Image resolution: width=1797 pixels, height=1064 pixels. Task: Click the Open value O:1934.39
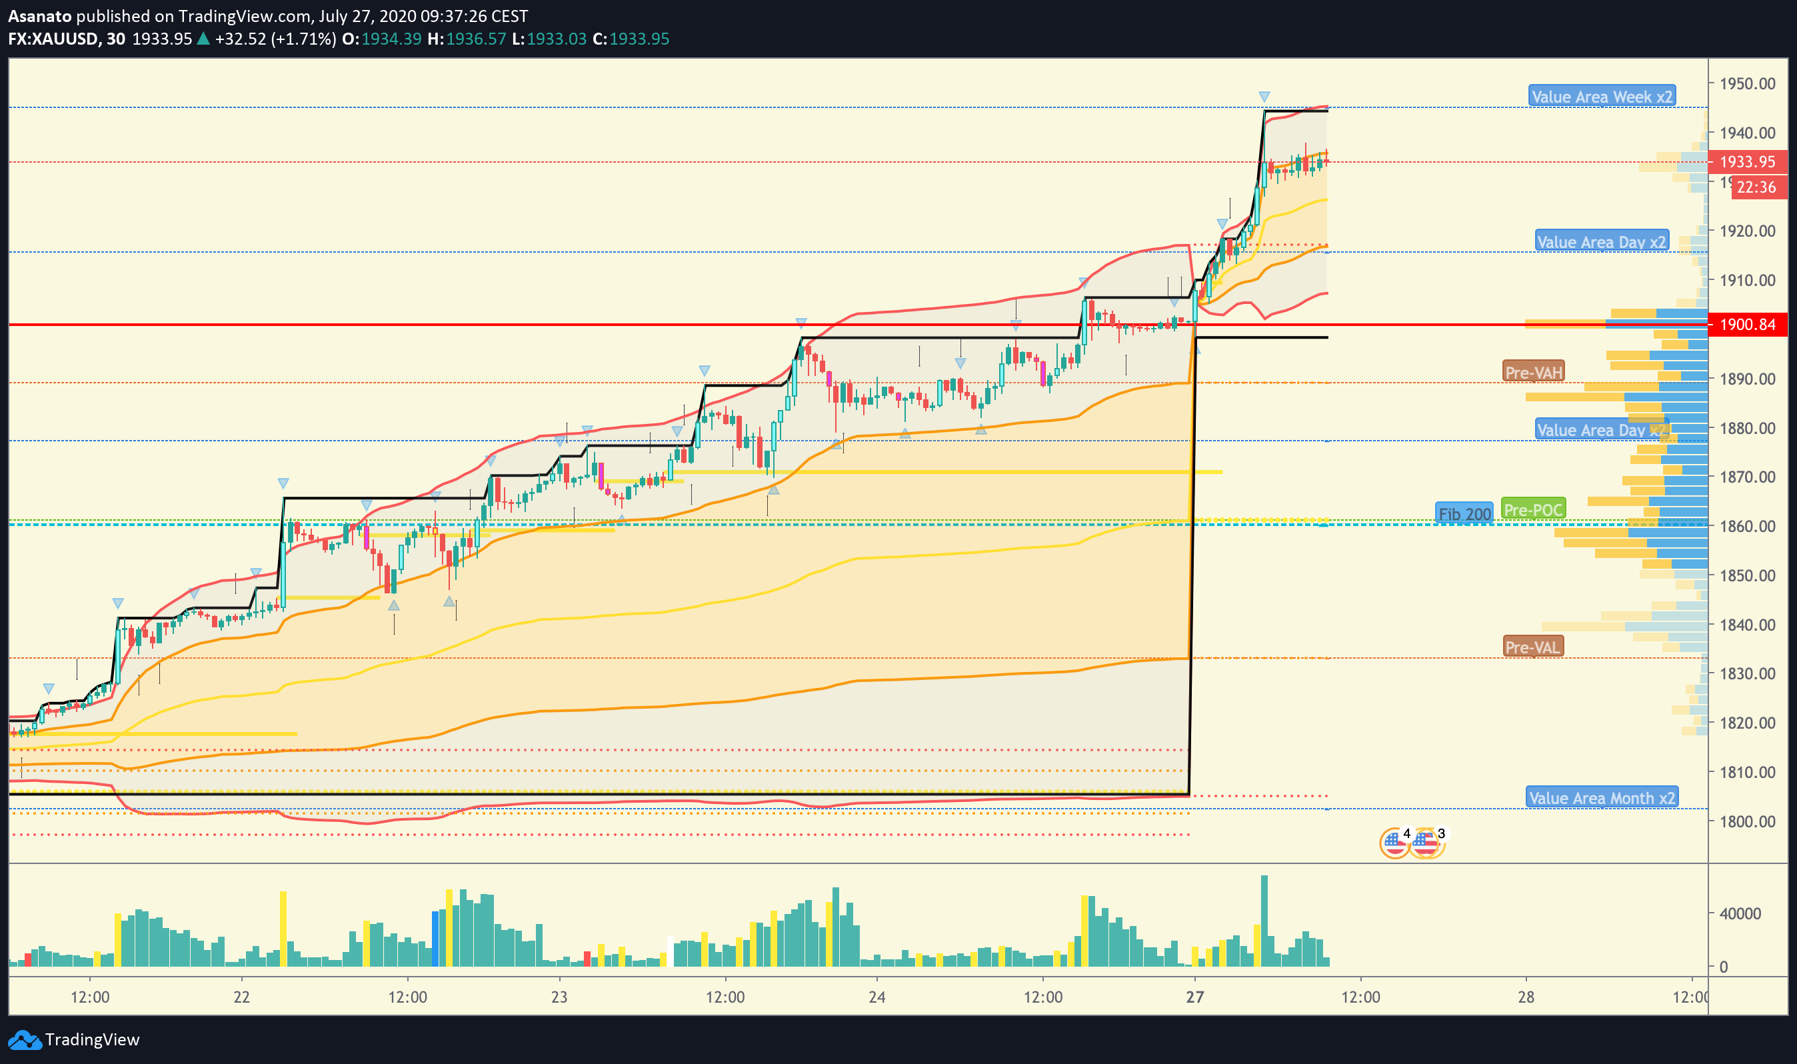tap(381, 39)
